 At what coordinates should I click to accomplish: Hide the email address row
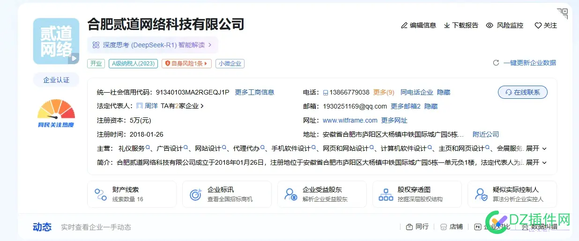click(x=431, y=106)
